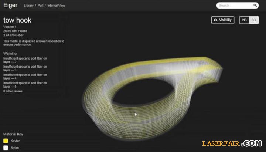Open the Part breadcrumb link
The width and height of the screenshot is (266, 152).
[41, 6]
